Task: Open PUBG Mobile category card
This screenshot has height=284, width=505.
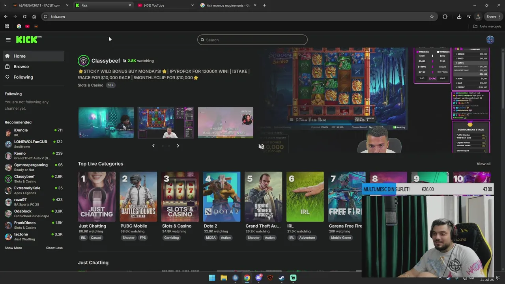Action: click(x=138, y=197)
